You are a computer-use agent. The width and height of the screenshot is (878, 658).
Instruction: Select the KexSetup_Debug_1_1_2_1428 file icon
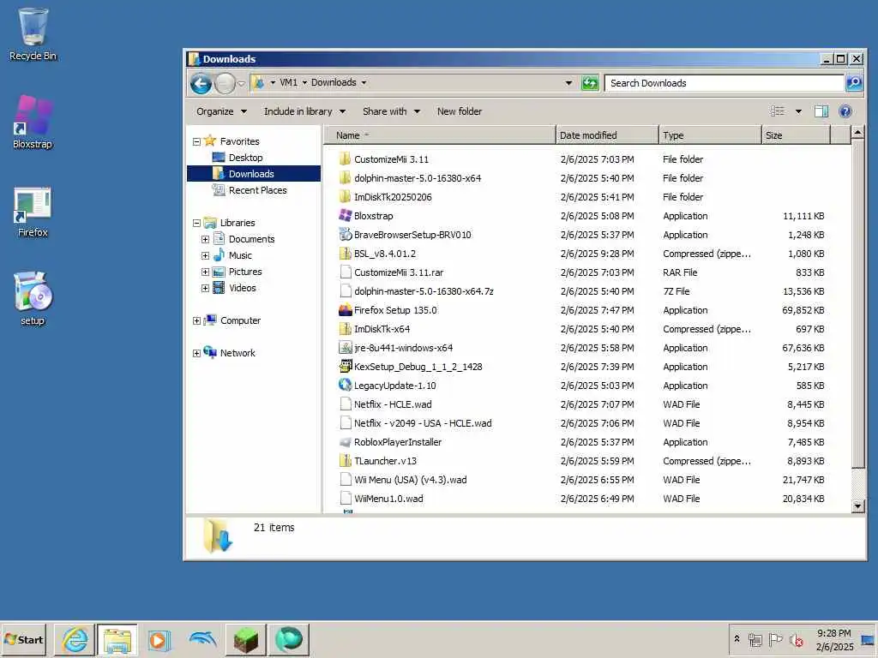click(x=346, y=367)
